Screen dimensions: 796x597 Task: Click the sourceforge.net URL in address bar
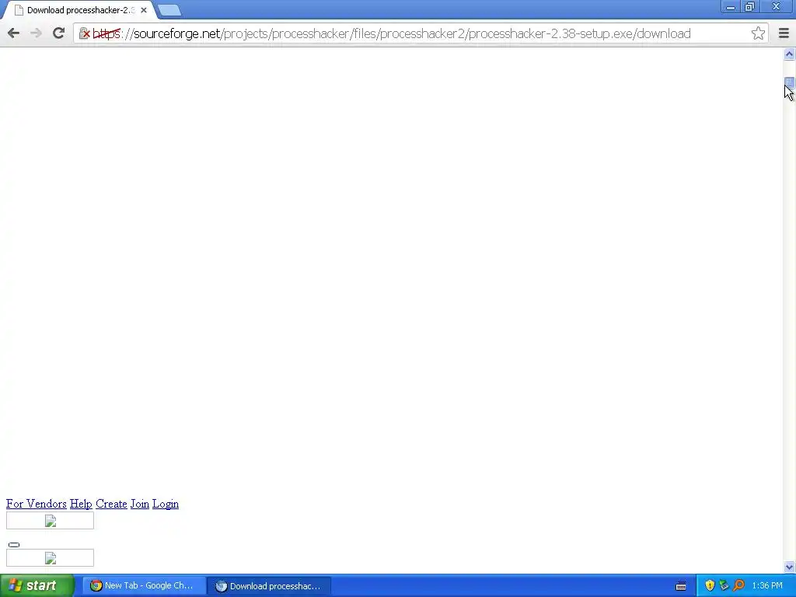tap(391, 33)
